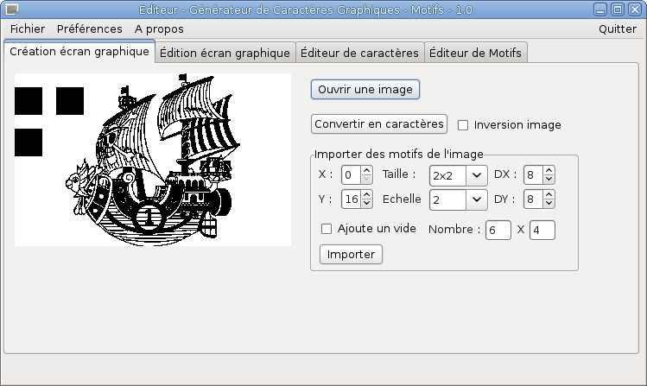Close the Editeur window
The height and width of the screenshot is (386, 647).
coord(634,9)
